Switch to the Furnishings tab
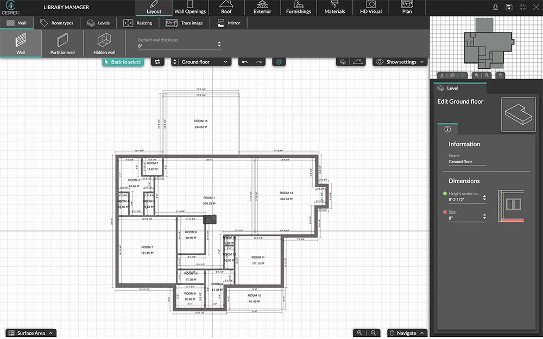Screen dimensions: 543x339 click(298, 8)
